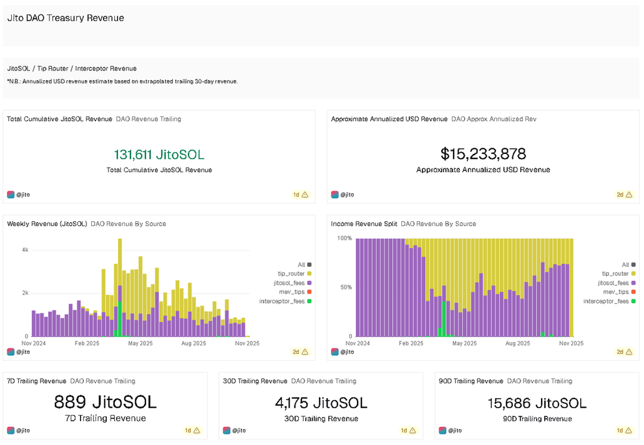The image size is (644, 445).
Task: Select All in the Weekly Revenue legend
Action: tap(301, 265)
